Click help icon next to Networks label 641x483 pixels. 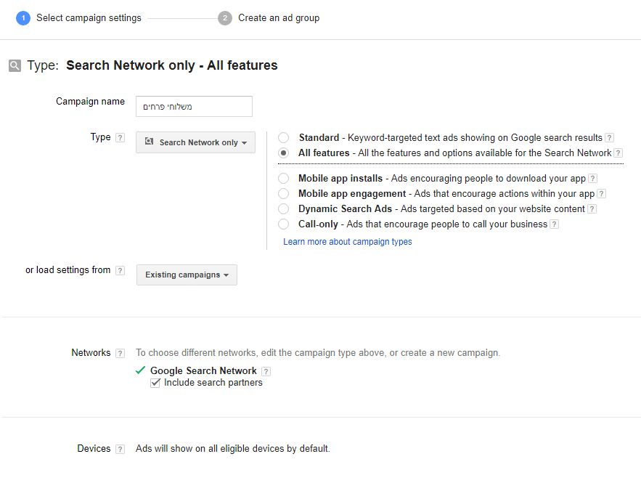point(120,353)
